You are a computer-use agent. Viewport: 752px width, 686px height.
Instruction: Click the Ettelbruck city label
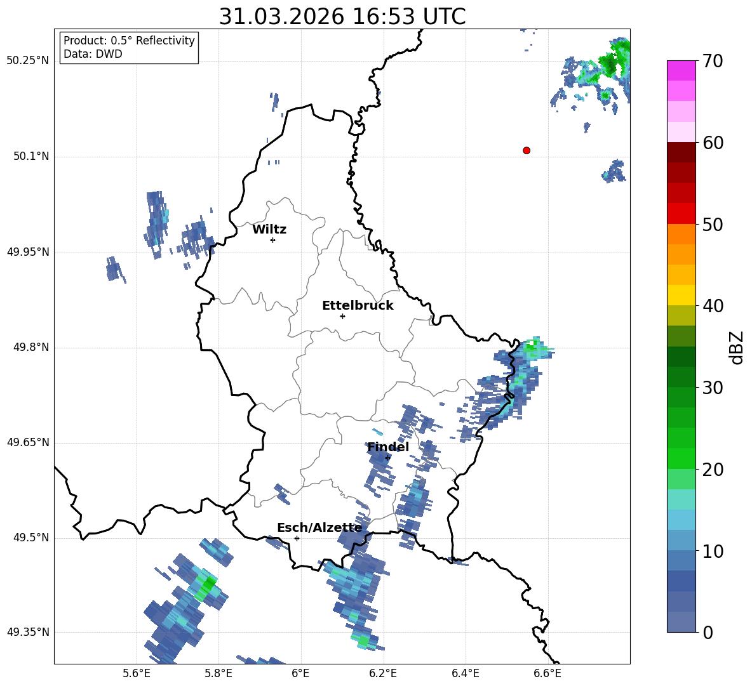(358, 306)
